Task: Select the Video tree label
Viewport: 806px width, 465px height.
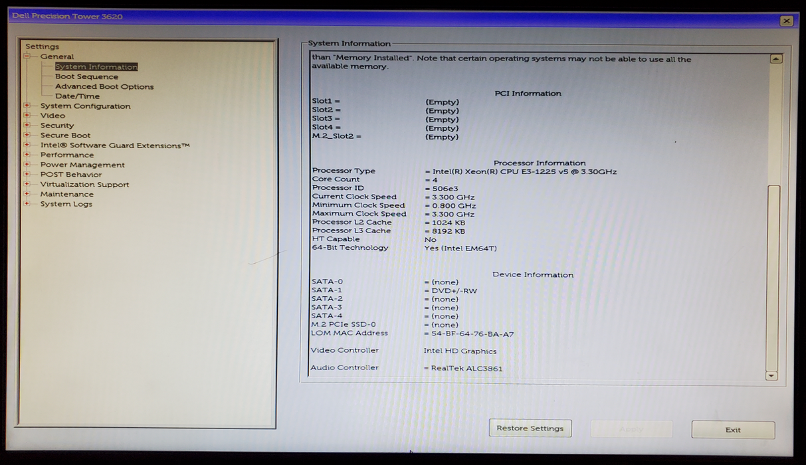Action: (52, 116)
